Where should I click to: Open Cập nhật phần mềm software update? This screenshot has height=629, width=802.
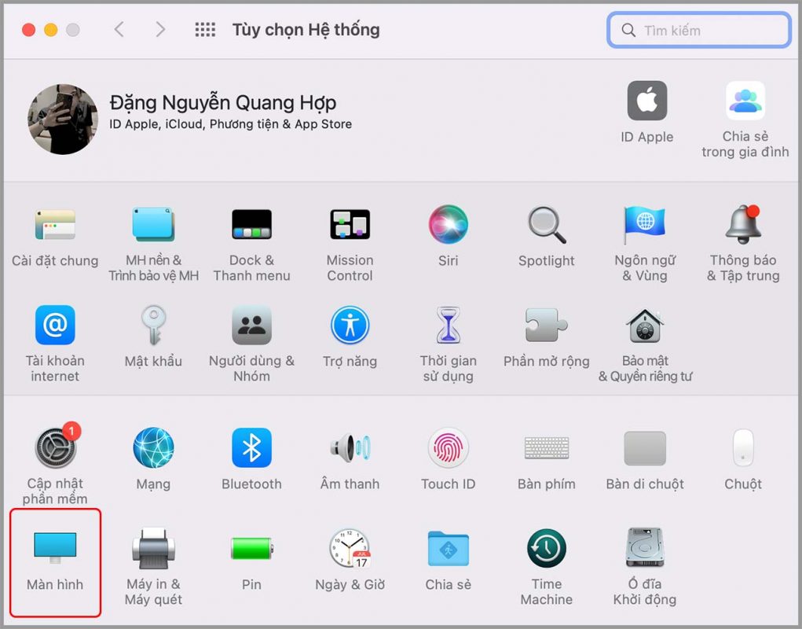coord(55,448)
